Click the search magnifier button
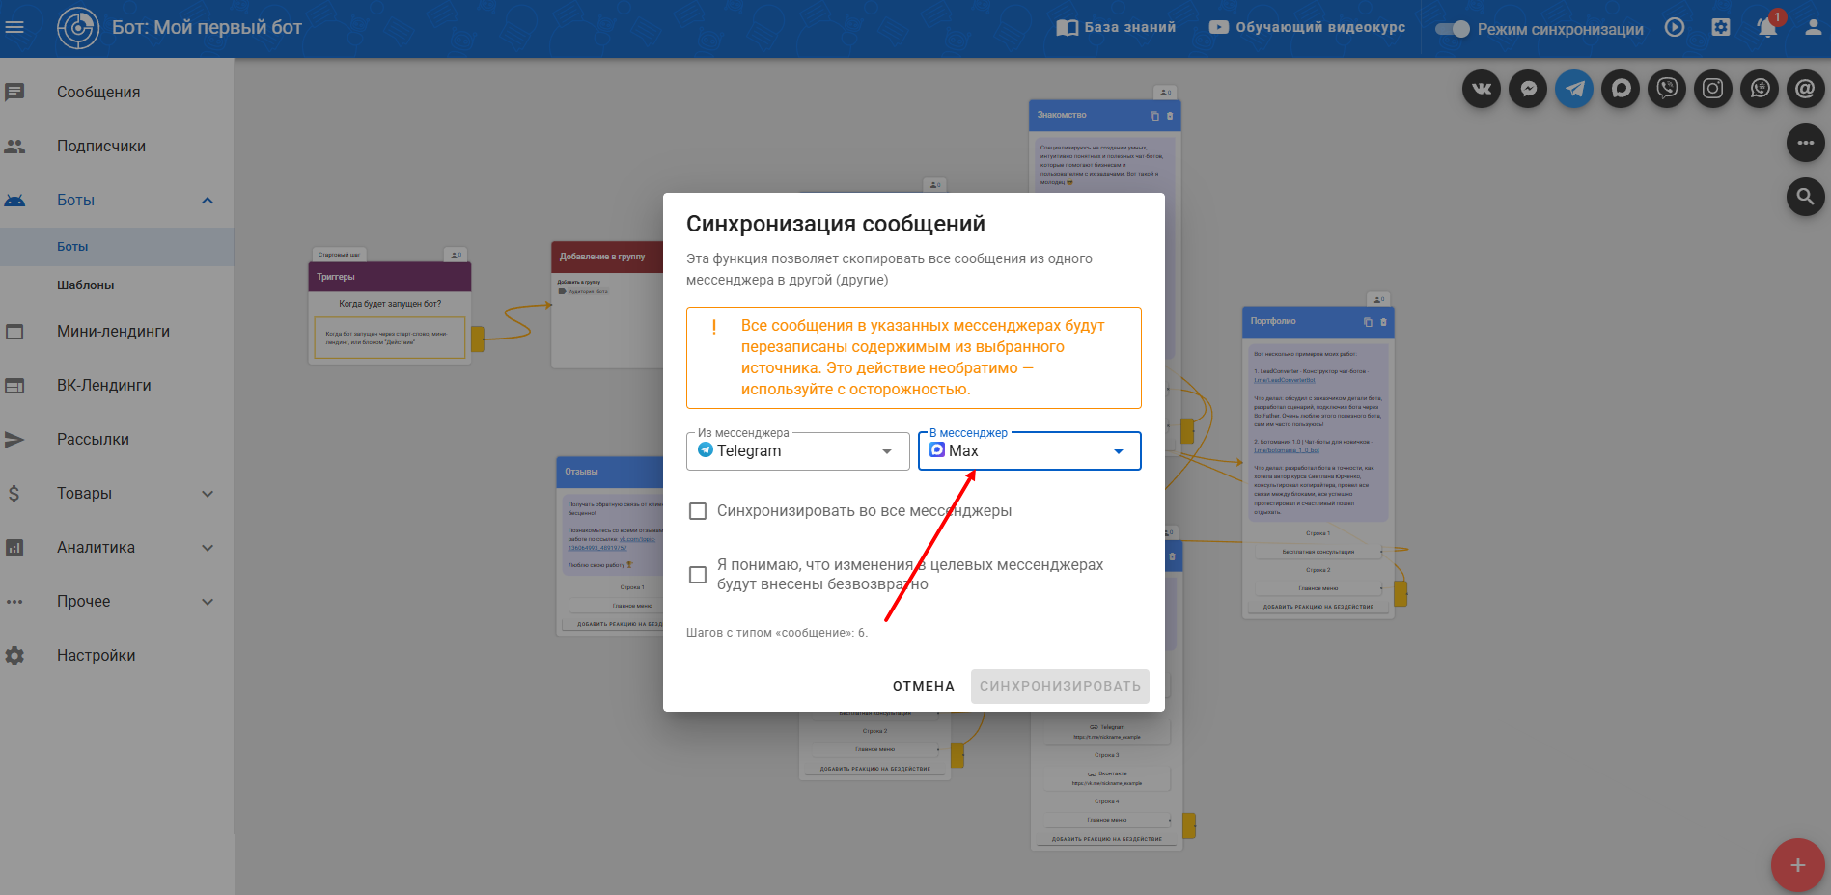Screen dimensions: 1831x895 coord(1805,198)
